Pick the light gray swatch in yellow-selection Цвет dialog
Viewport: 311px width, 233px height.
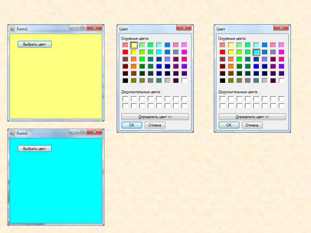coord(167,81)
